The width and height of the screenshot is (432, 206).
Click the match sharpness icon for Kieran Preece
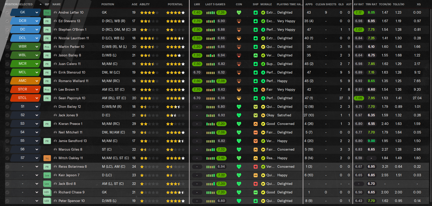pos(256,124)
